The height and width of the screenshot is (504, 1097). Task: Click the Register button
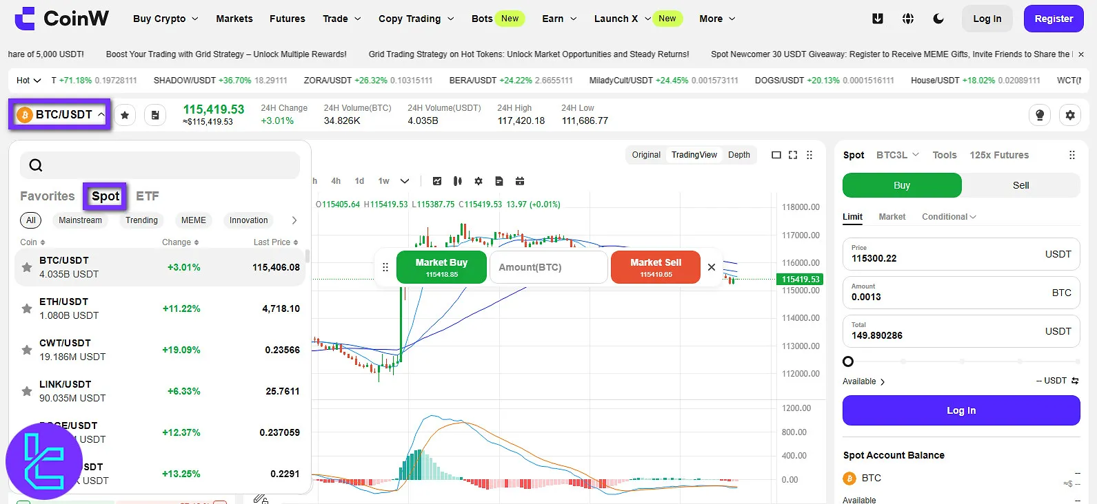1054,19
